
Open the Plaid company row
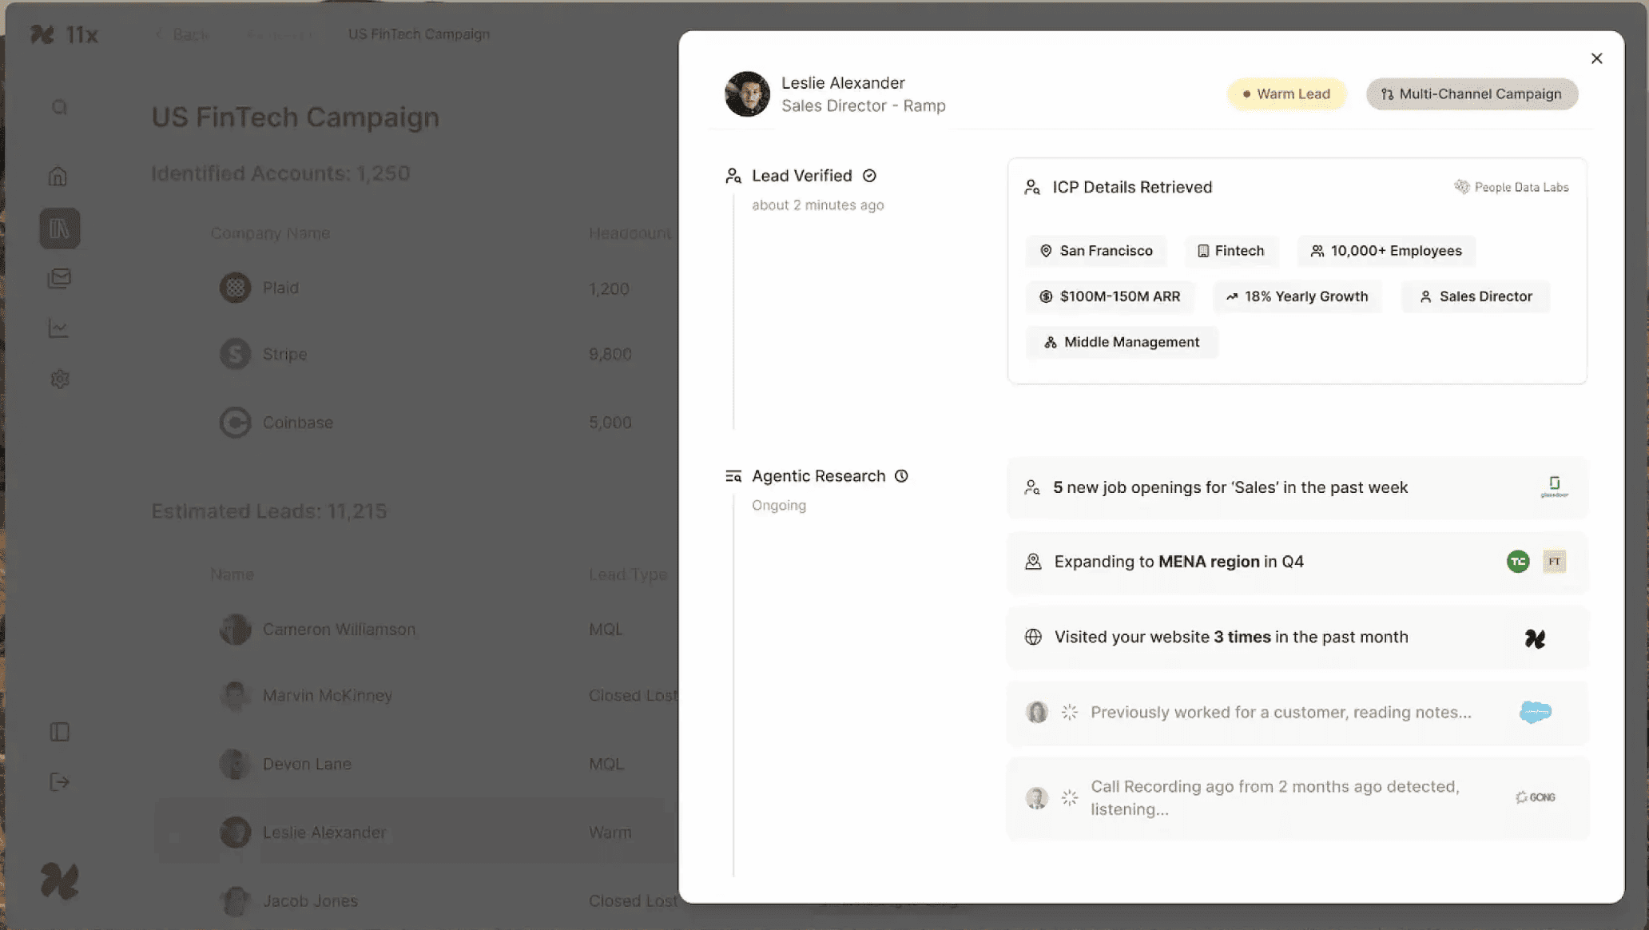[x=415, y=288]
